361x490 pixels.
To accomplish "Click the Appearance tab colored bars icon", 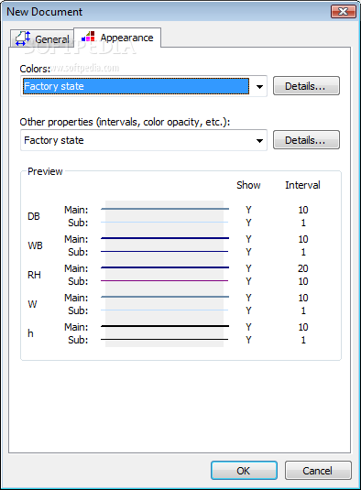I will point(88,37).
